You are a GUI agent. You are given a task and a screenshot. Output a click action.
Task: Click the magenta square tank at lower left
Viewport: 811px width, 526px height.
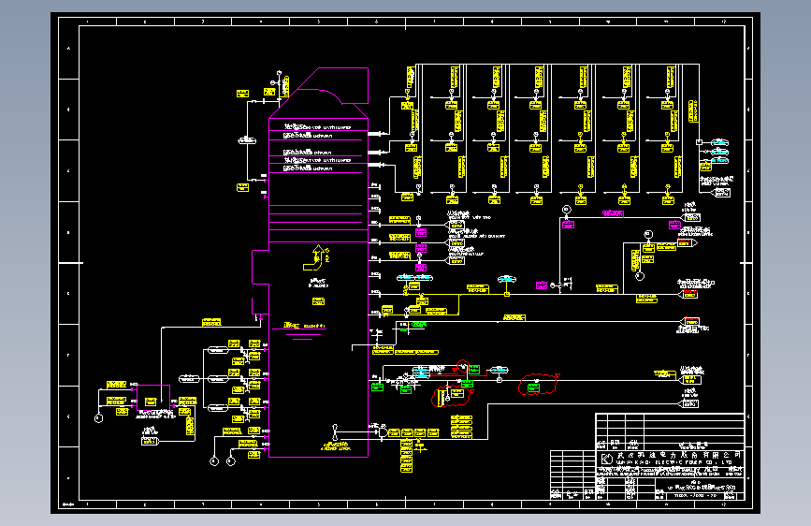pos(153,398)
